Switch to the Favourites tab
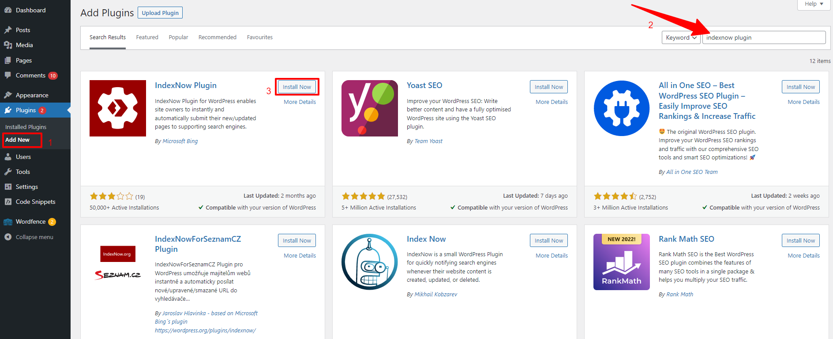Image resolution: width=833 pixels, height=339 pixels. [260, 37]
